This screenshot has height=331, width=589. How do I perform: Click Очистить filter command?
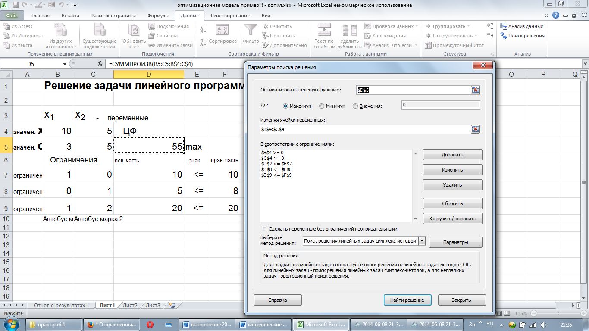point(277,26)
